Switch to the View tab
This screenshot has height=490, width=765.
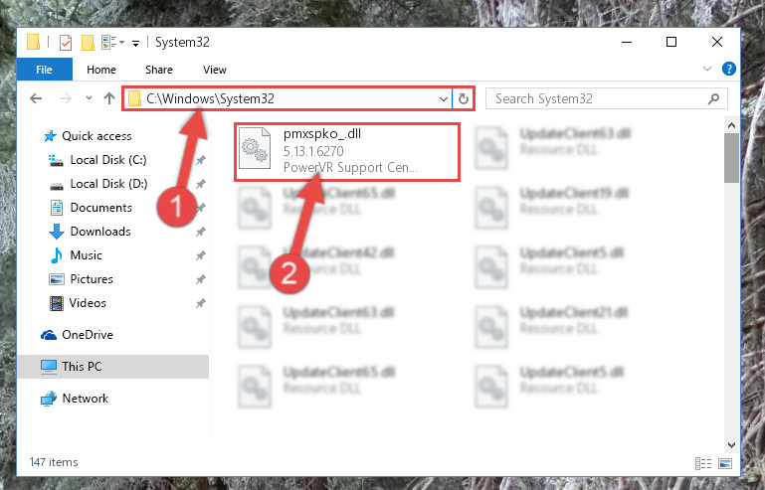pos(215,70)
